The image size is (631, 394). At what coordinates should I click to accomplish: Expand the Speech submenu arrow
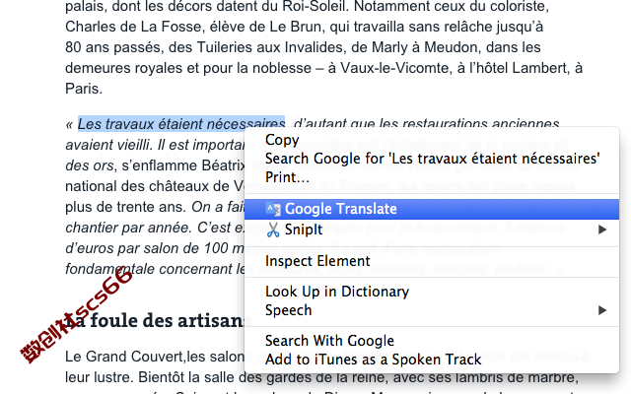click(602, 310)
